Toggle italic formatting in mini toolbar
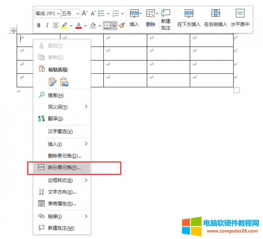 click(47, 25)
